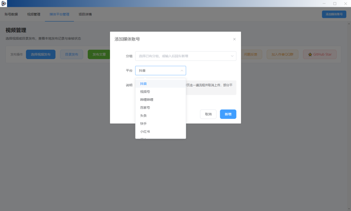Select 抖音 from platform list
Image resolution: width=351 pixels, height=211 pixels.
tap(160, 84)
